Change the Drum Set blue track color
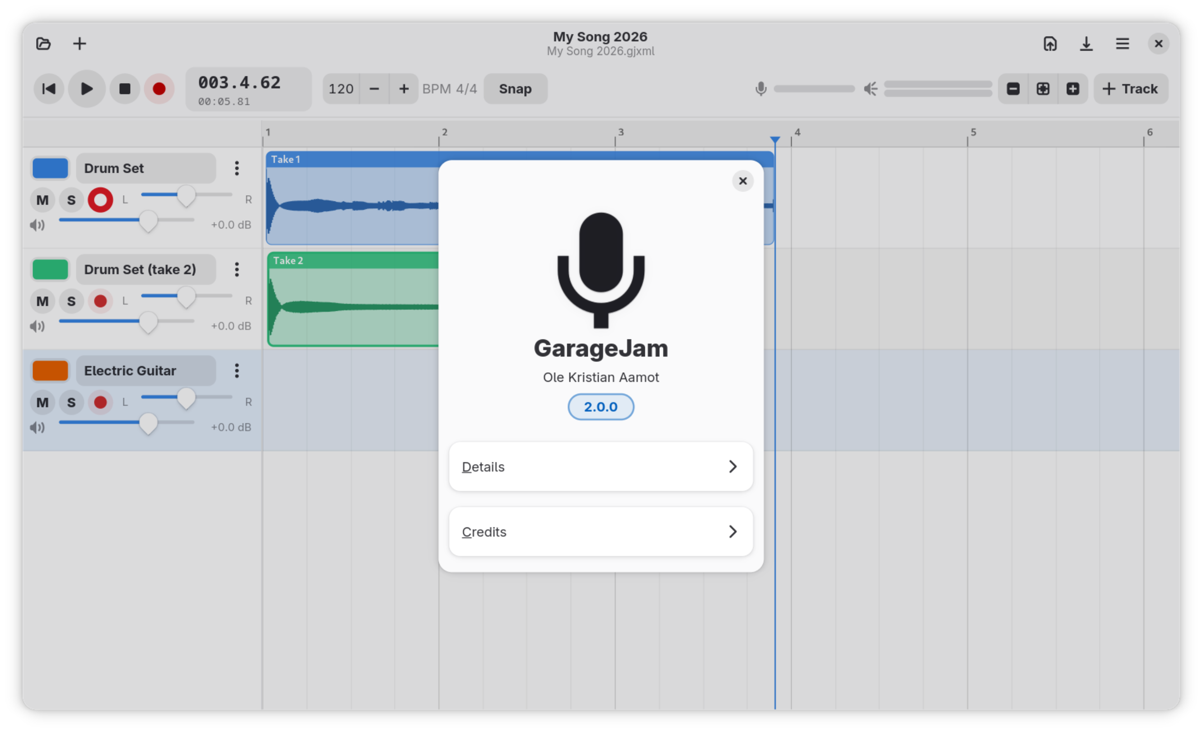 [x=50, y=168]
